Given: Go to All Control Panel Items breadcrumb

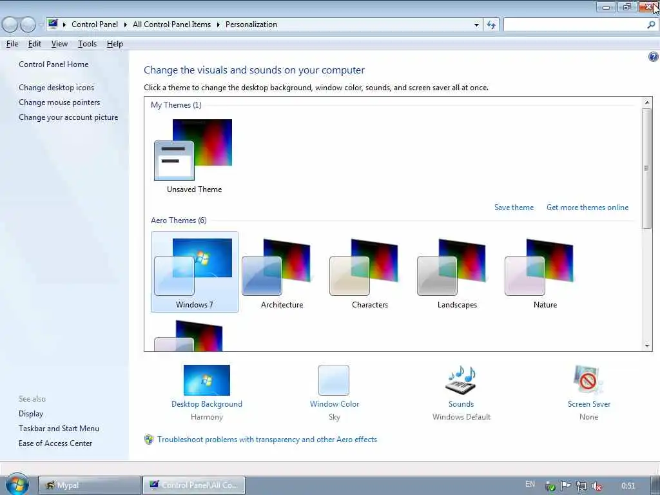Looking at the screenshot, I should coord(171,24).
